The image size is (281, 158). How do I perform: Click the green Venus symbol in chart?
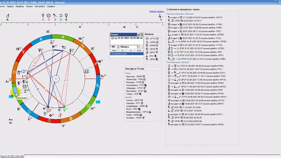click(65, 109)
